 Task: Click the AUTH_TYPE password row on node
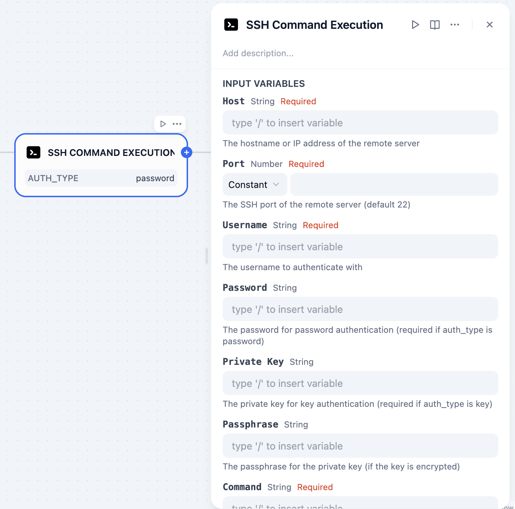tap(101, 178)
